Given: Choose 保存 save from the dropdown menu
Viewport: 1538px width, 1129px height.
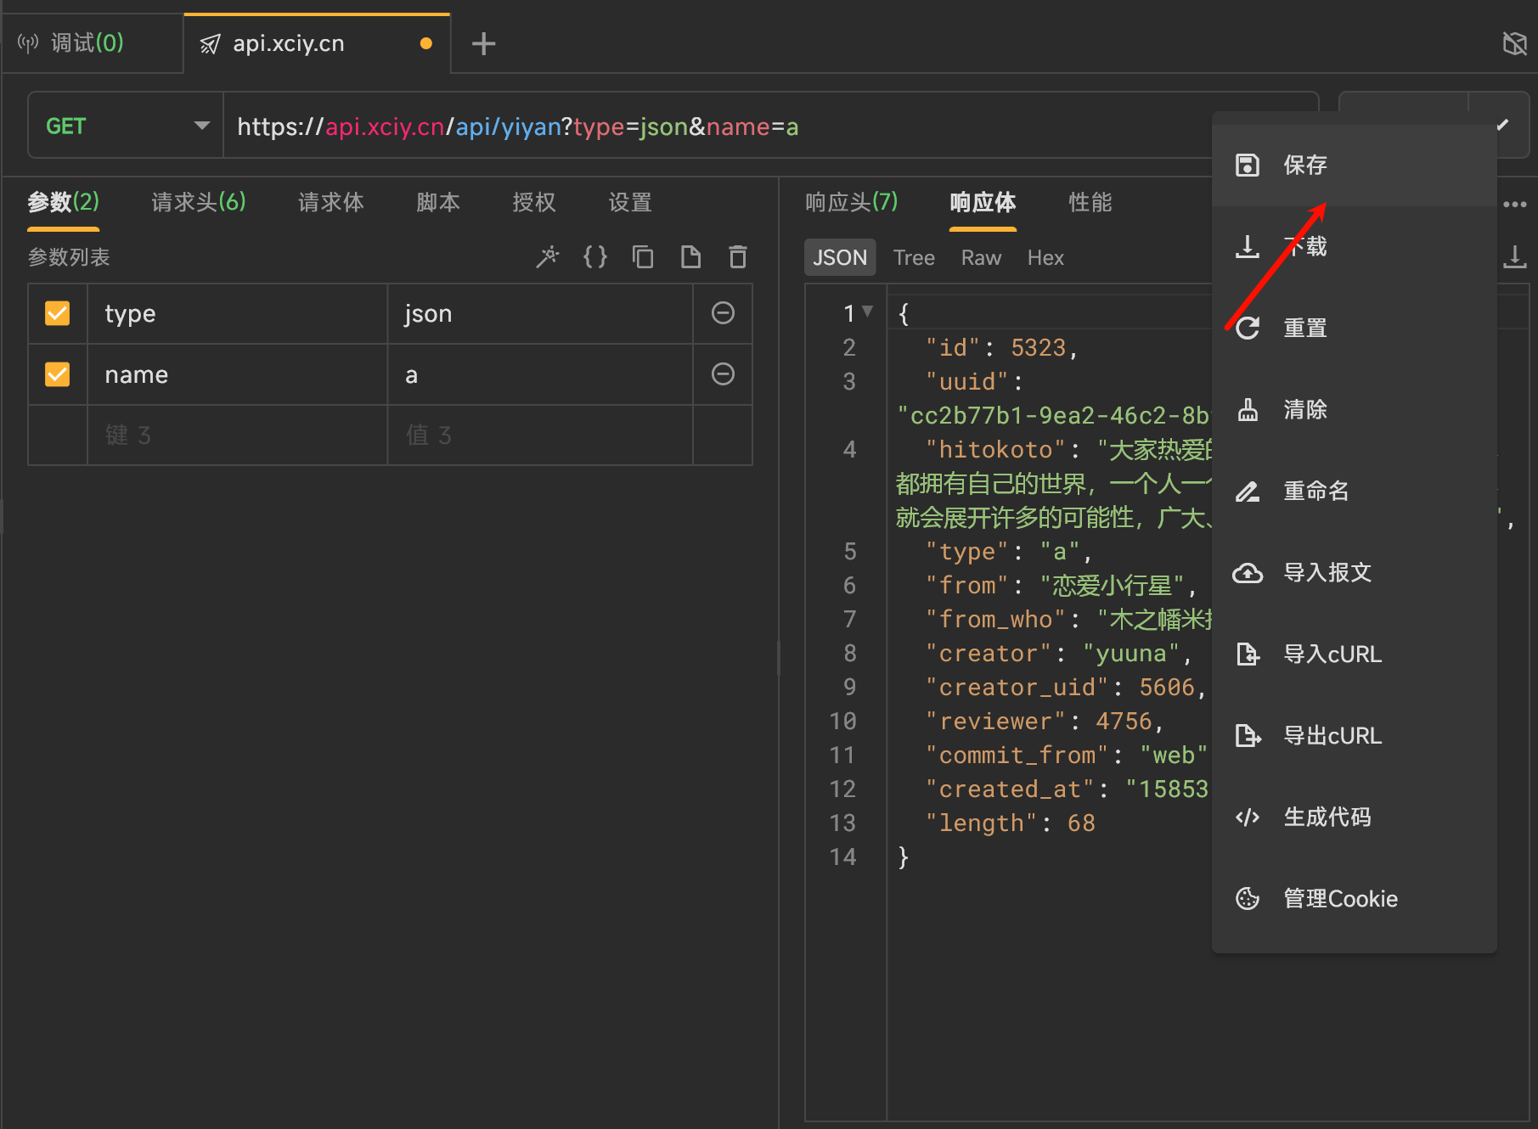Looking at the screenshot, I should point(1354,165).
